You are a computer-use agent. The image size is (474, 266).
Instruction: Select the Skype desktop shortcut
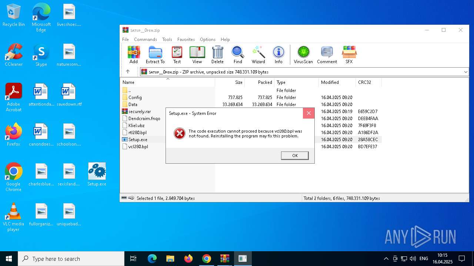pyautogui.click(x=41, y=55)
